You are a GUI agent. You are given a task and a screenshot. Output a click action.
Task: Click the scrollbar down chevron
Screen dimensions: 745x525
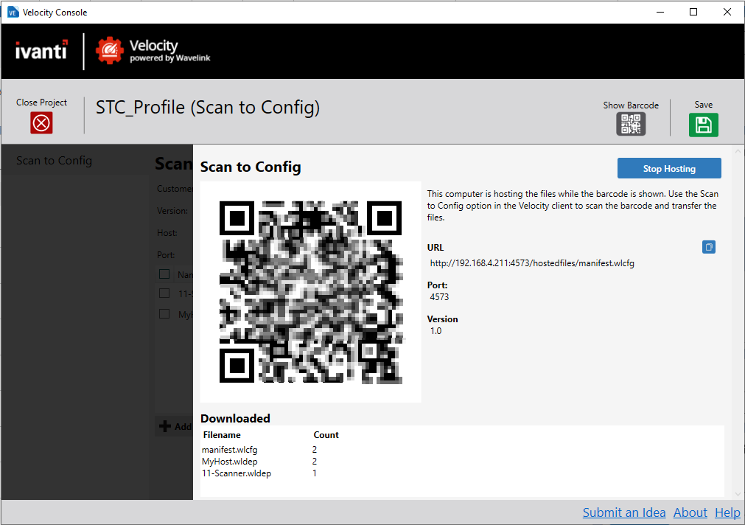pos(738,493)
